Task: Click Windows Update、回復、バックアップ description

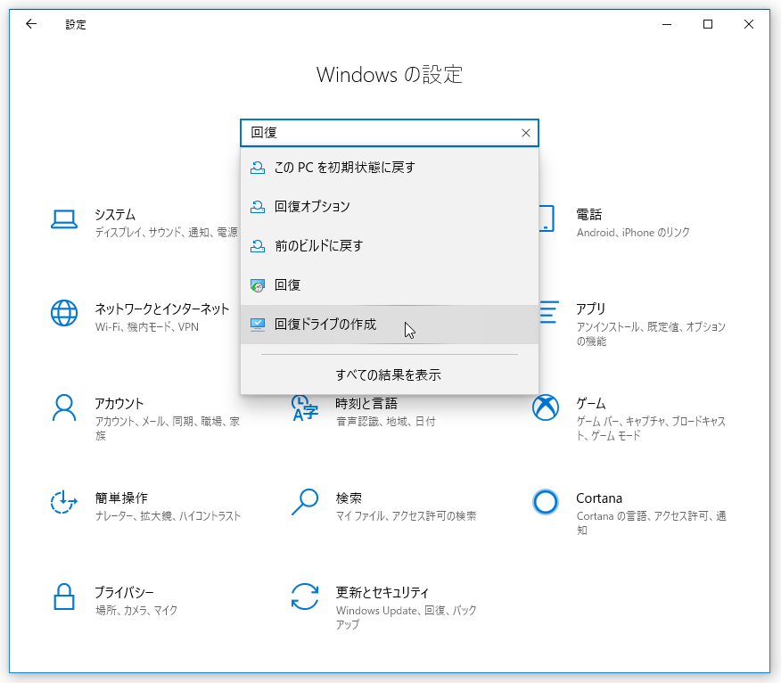Action: pos(406,617)
